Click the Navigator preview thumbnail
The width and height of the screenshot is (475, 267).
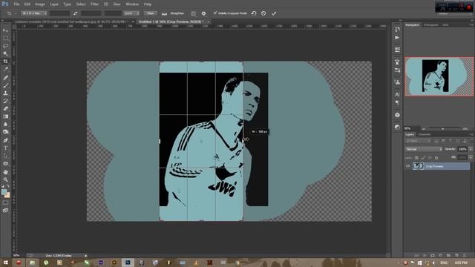pos(439,76)
